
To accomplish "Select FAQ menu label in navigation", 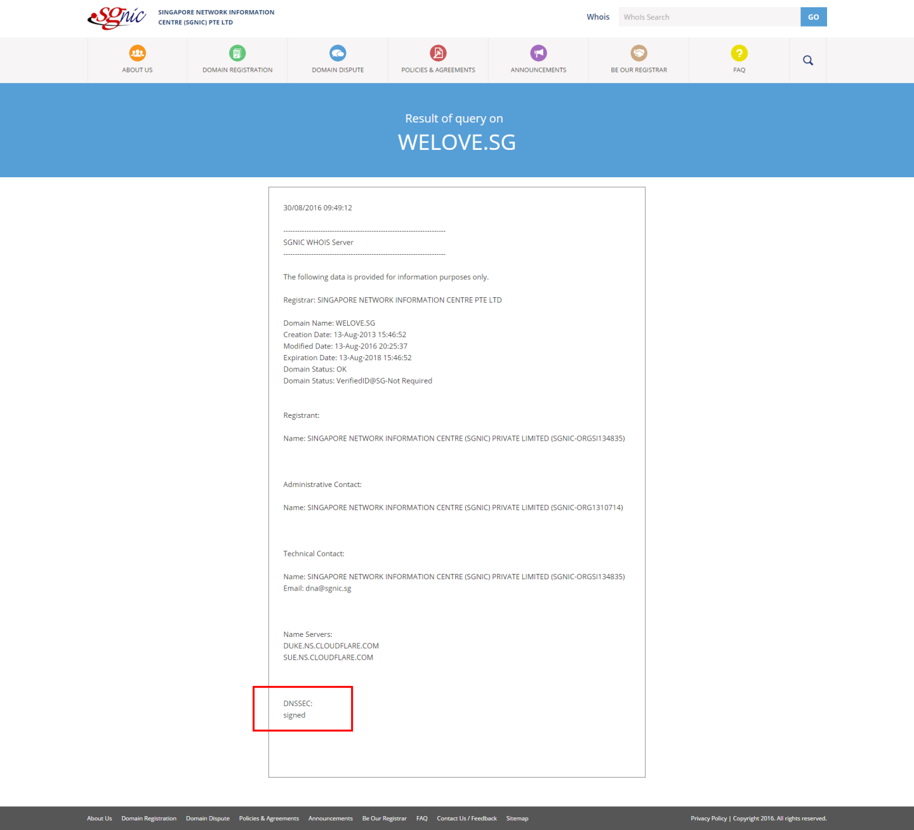I will [x=739, y=70].
